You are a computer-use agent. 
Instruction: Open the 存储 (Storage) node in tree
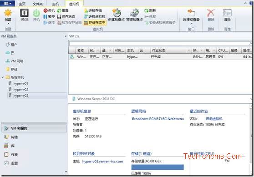[11, 69]
